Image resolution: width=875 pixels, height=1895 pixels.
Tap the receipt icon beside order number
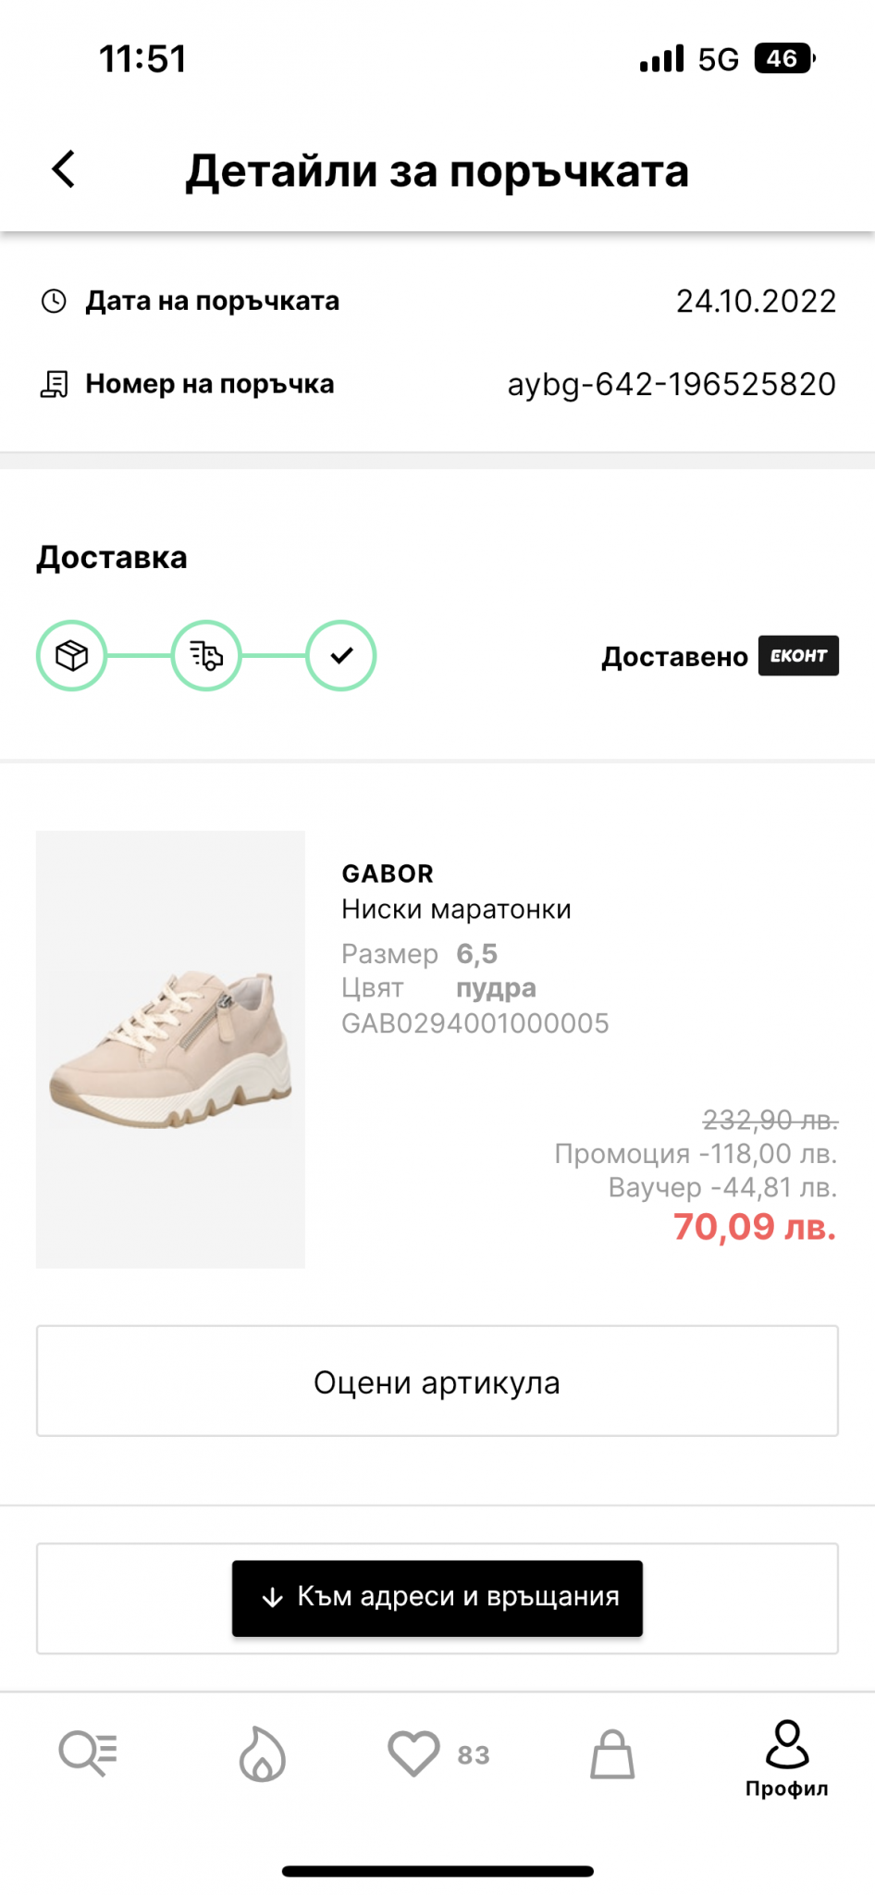coord(55,384)
